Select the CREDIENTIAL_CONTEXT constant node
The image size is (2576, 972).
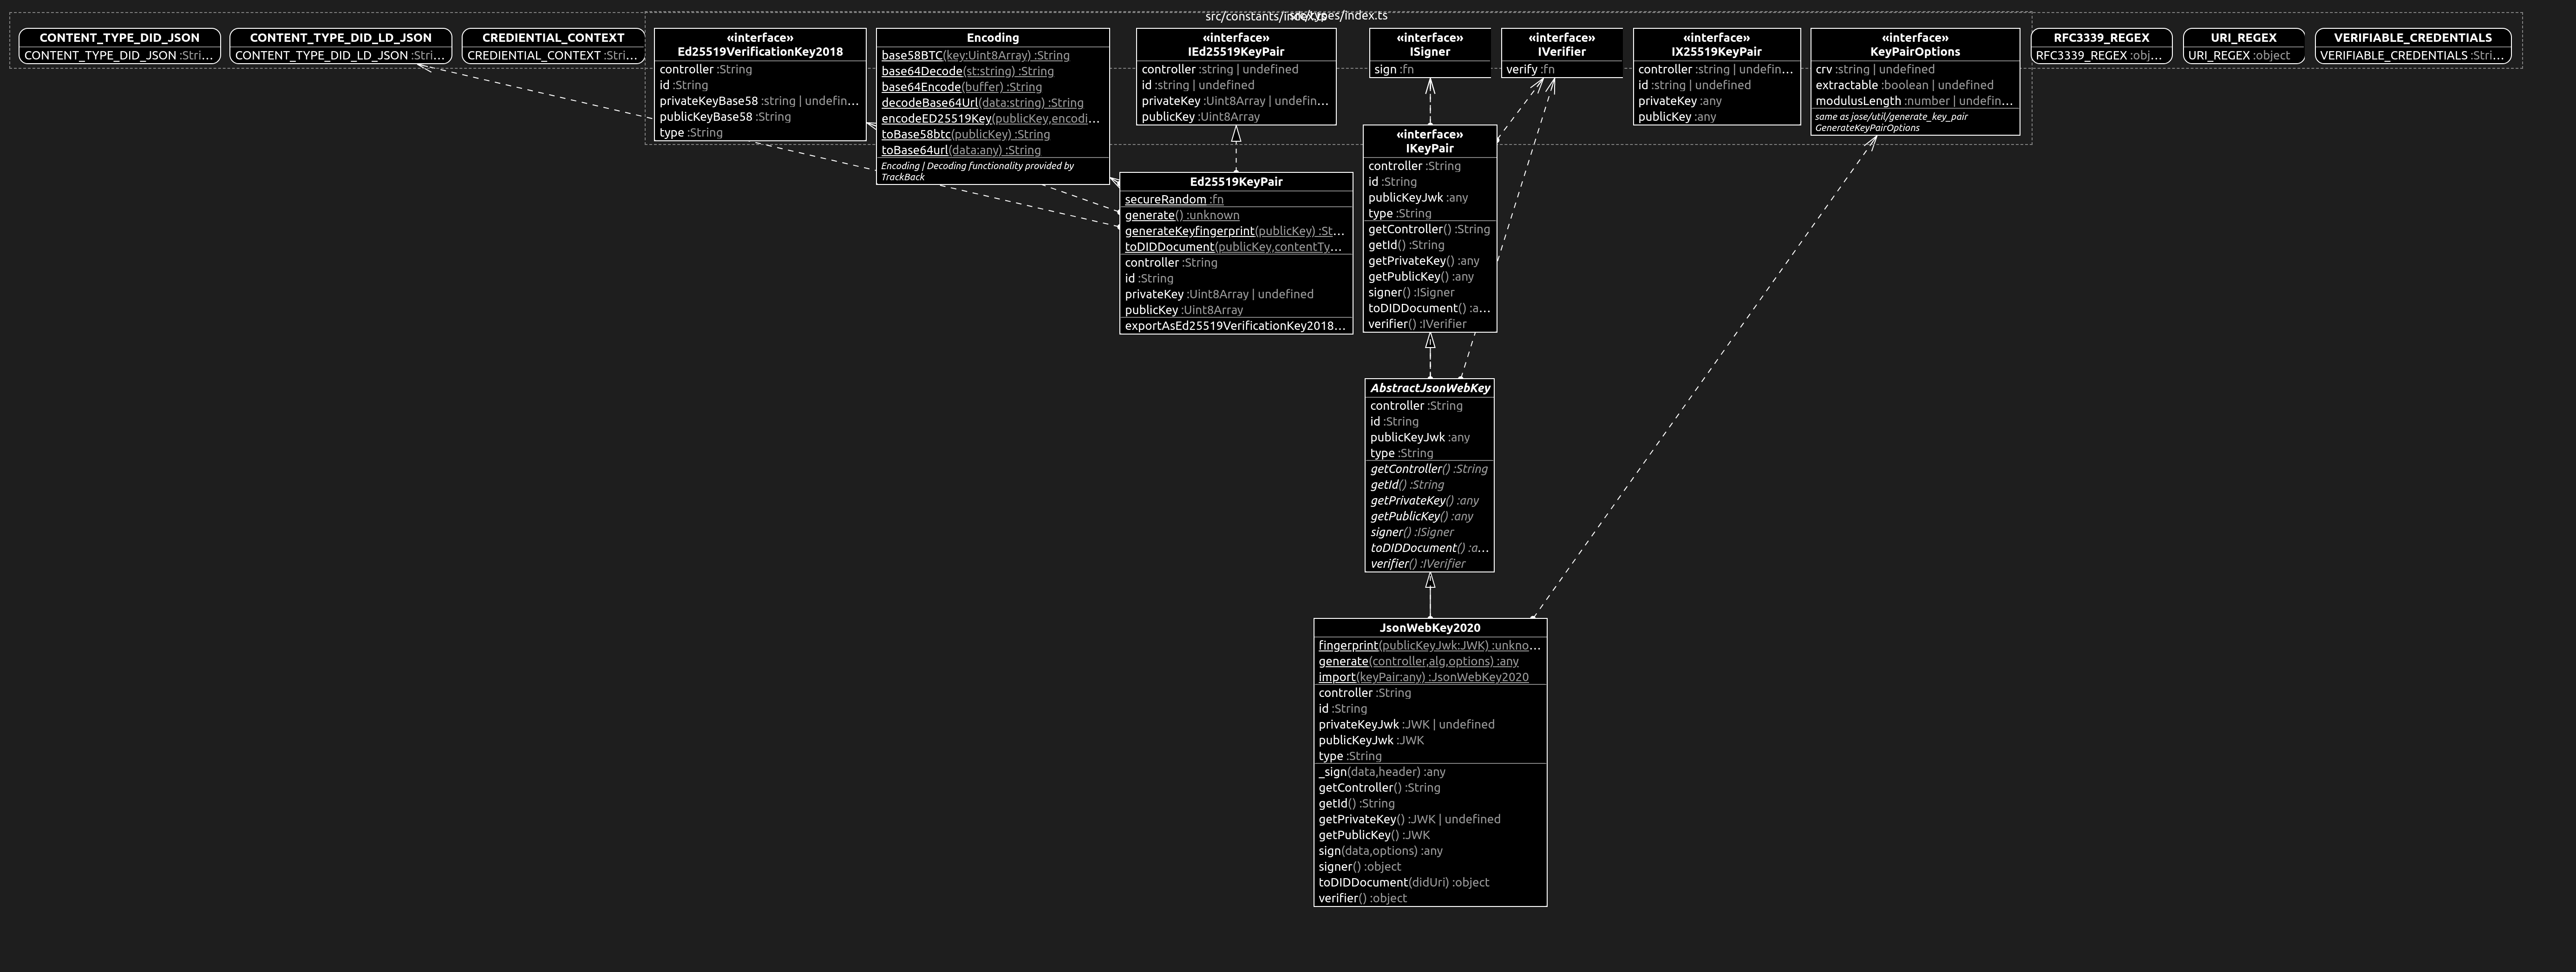[553, 38]
